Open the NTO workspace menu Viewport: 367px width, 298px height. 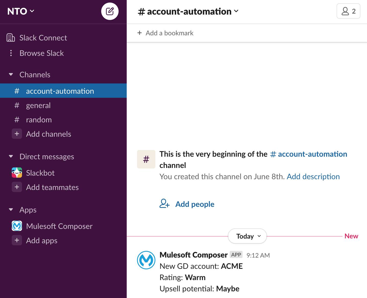coord(21,11)
